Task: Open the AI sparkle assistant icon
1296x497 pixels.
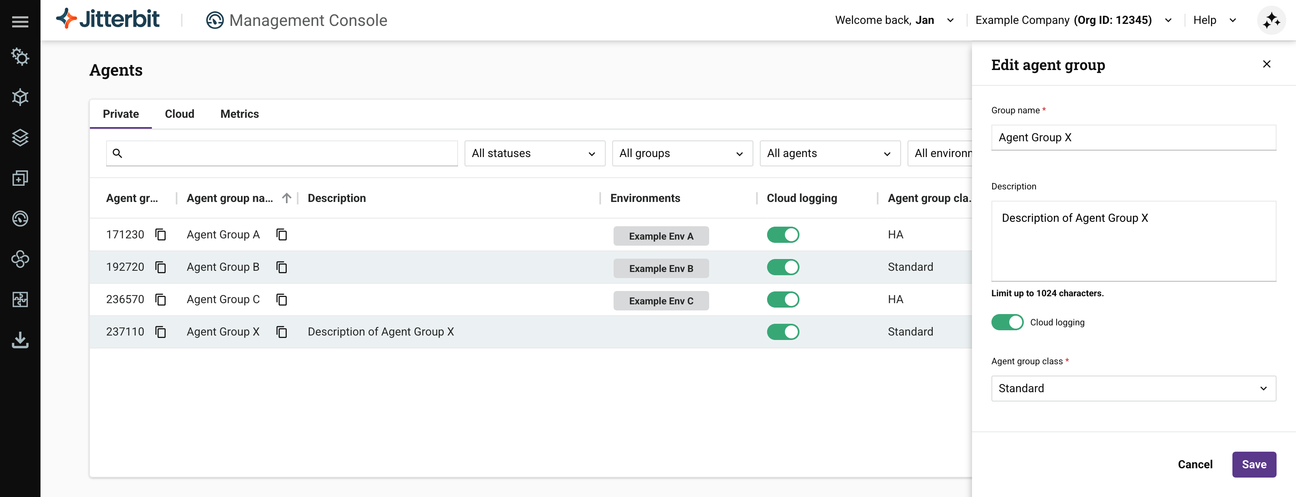Action: click(x=1271, y=21)
